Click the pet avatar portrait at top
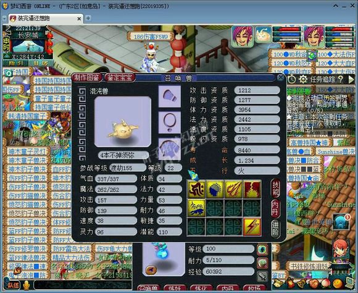The width and height of the screenshot is (358, 293). 264,35
